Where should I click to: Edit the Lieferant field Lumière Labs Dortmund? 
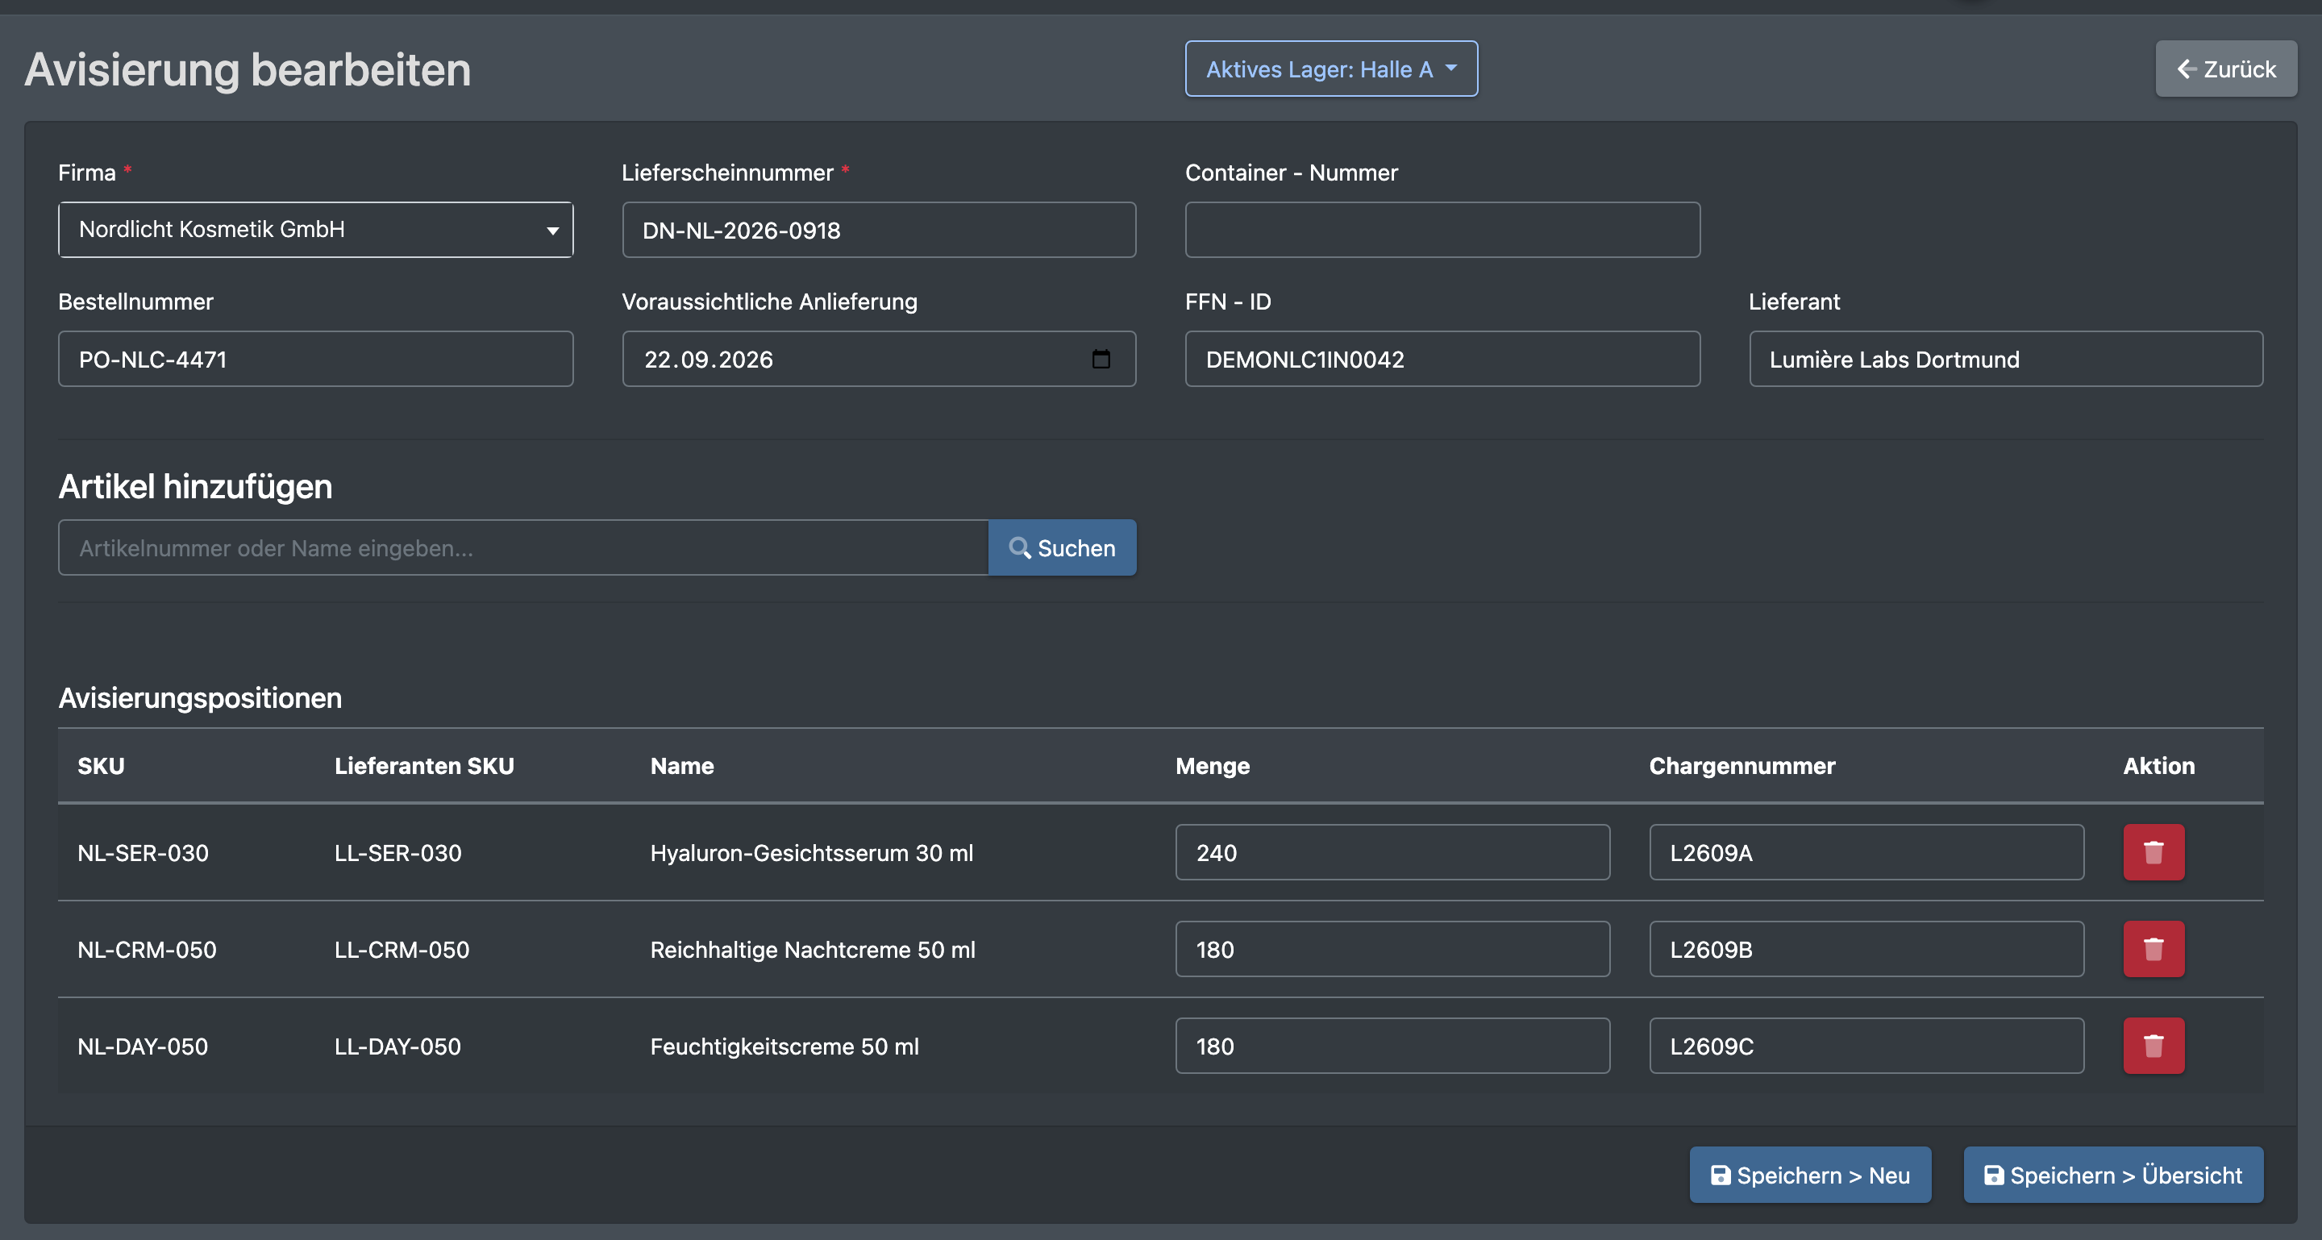pos(2007,359)
